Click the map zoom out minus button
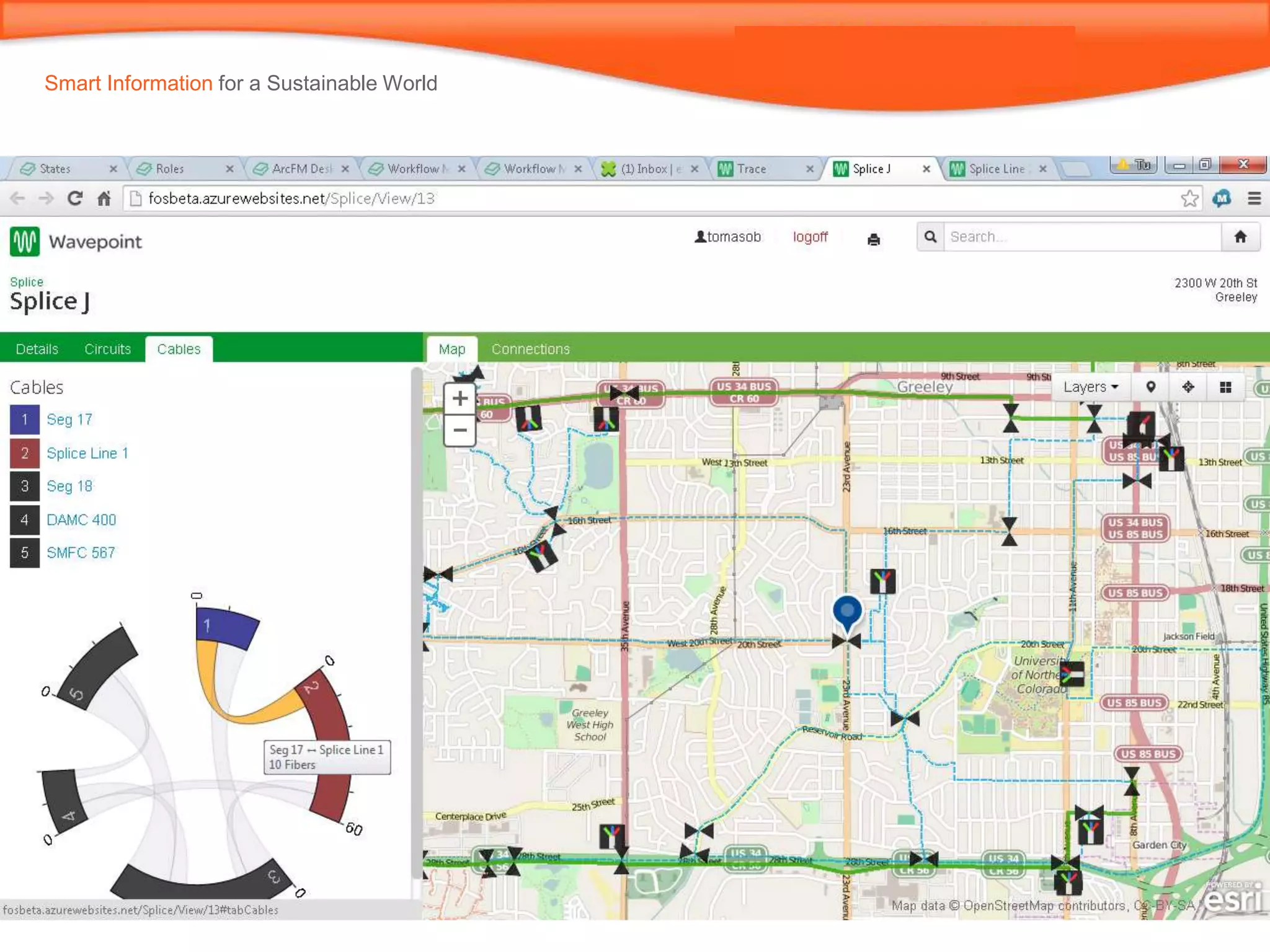This screenshot has height=952, width=1270. (460, 430)
